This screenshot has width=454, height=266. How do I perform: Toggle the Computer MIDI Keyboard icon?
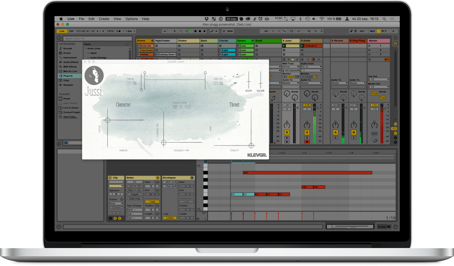pos(355,31)
